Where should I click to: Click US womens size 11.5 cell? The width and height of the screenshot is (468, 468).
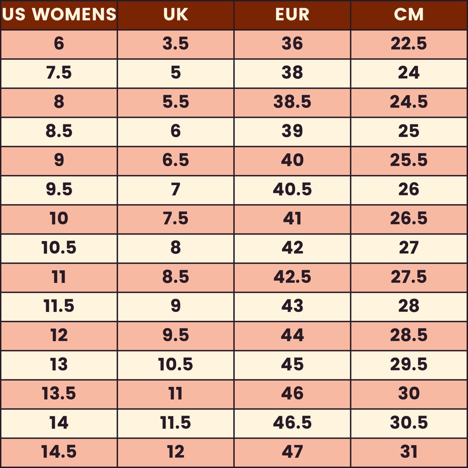click(x=59, y=306)
